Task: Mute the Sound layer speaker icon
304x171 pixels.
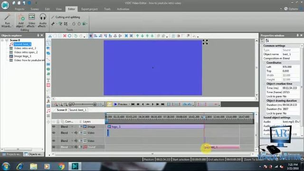Action: 76,147
